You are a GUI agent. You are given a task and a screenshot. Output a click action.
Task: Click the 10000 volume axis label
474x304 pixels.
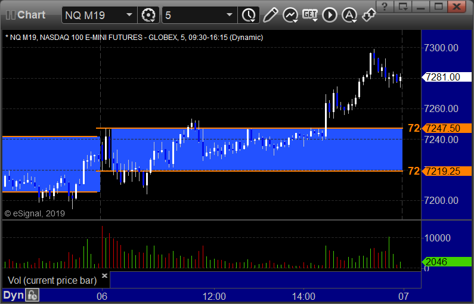[x=438, y=238]
